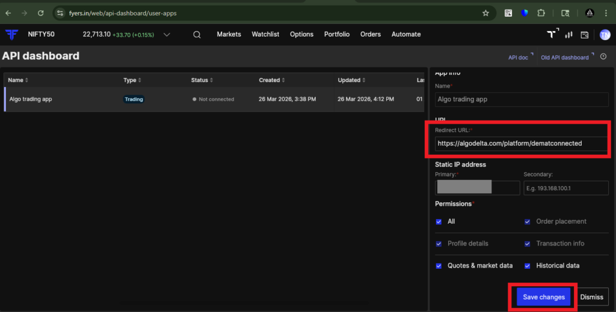Click the Redirect URL input field
Screen dimensions: 616x312
(x=521, y=143)
